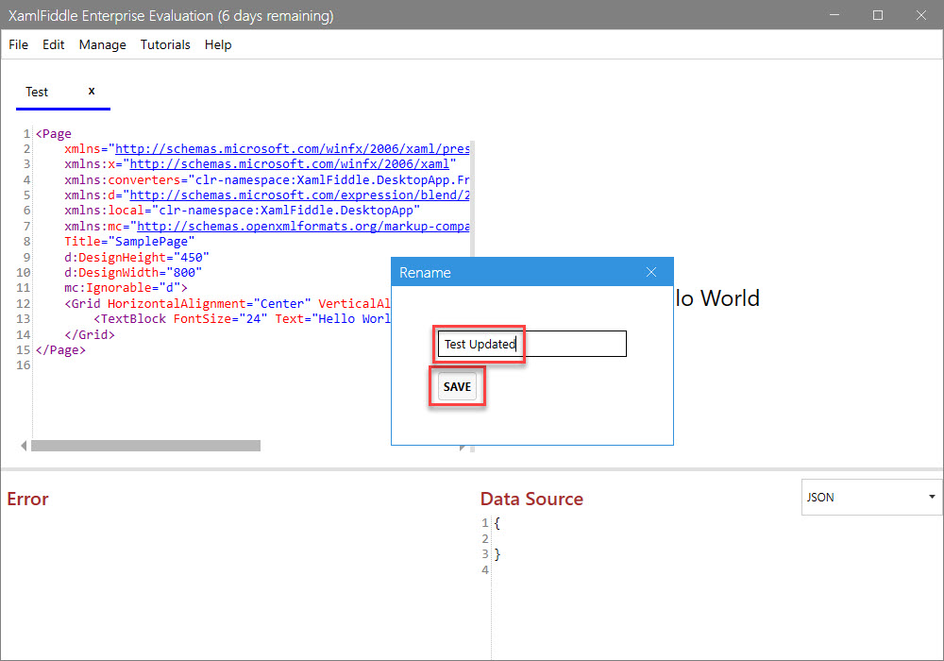Click the xmlns:local namespace line
This screenshot has width=944, height=661.
(x=242, y=210)
